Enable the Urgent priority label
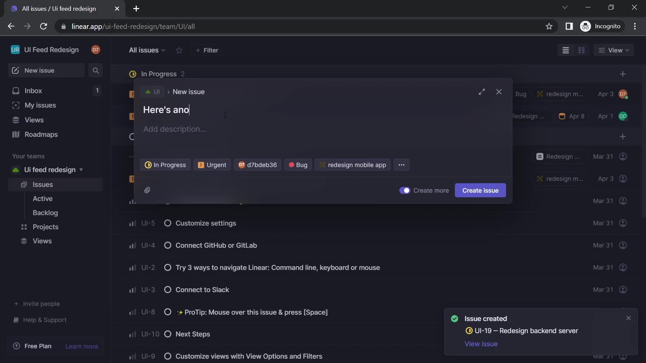This screenshot has height=363, width=646. (x=212, y=164)
